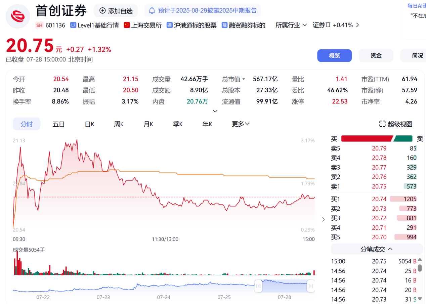426x304 pixels.
Task: Open the 资金 section button
Action: tap(376, 56)
